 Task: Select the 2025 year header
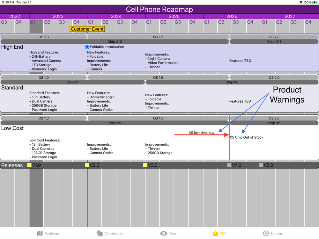point(174,16)
